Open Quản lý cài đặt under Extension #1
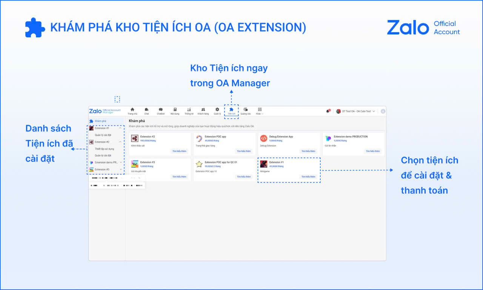 point(103,135)
